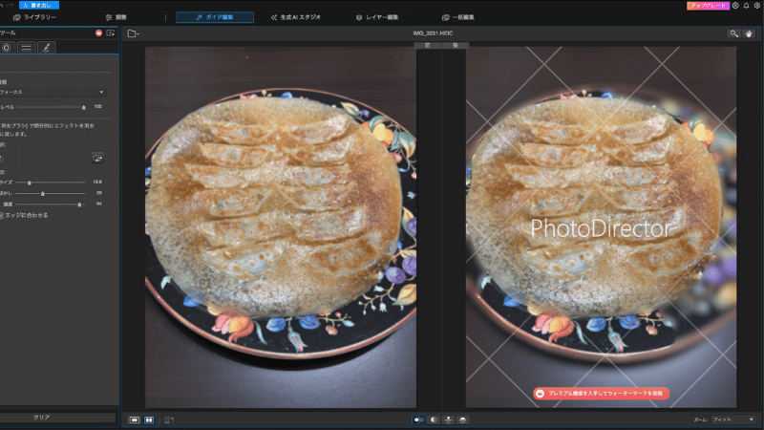Screen dimensions: 764x430
Task: Select the zoom magnifier tool
Action: point(733,33)
